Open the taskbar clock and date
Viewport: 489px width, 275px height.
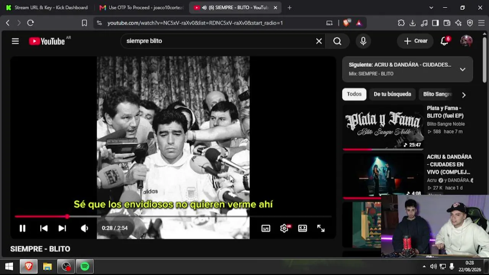(x=470, y=266)
